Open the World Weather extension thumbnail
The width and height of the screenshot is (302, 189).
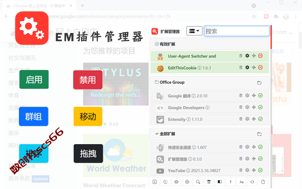pyautogui.click(x=116, y=155)
